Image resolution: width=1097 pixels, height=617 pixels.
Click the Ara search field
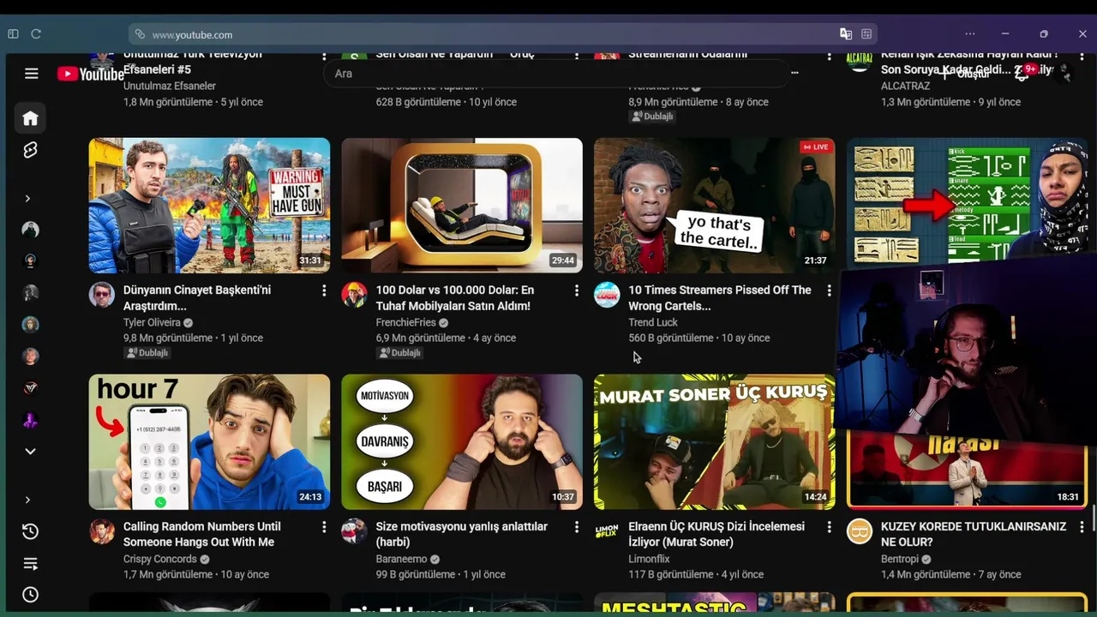click(x=556, y=74)
